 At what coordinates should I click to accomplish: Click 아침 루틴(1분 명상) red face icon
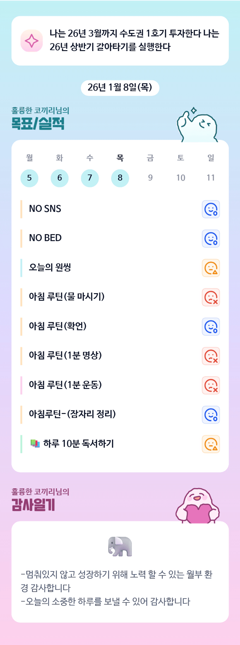tap(211, 356)
